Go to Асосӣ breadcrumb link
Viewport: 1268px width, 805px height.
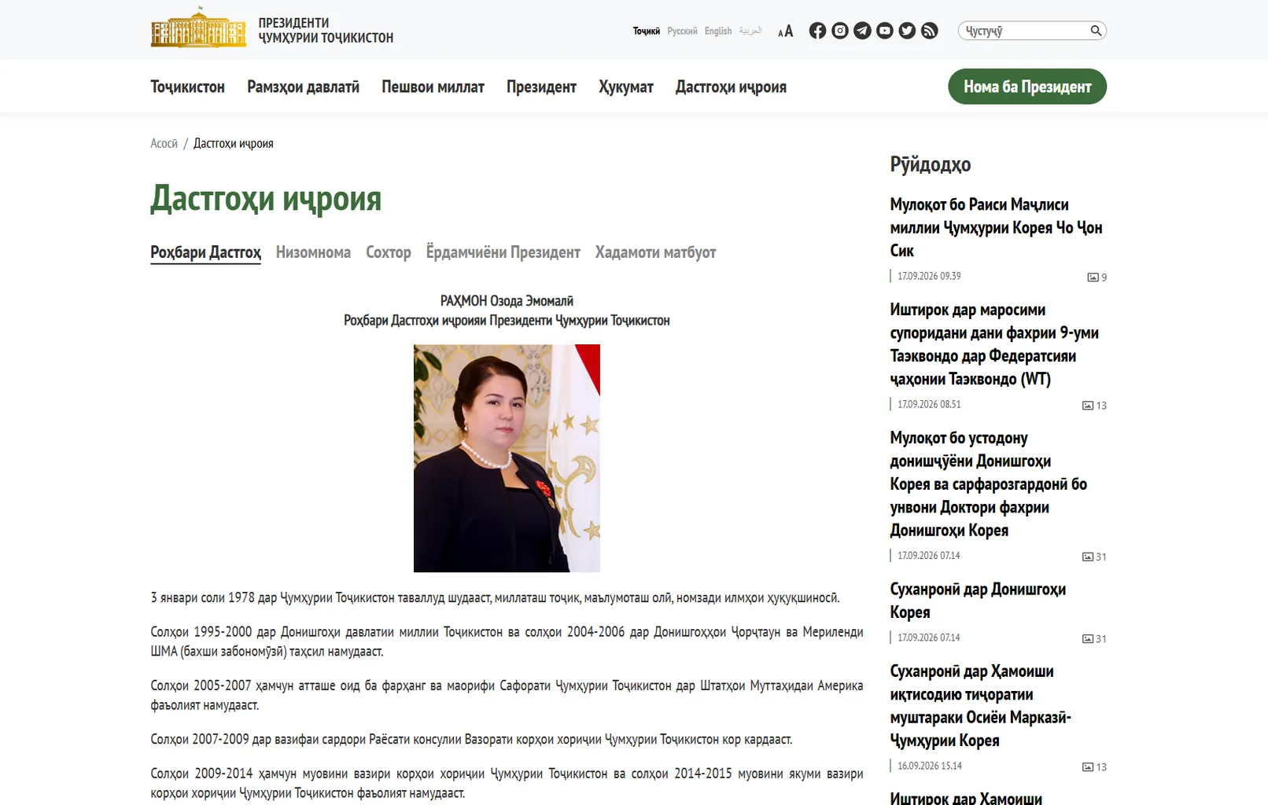tap(164, 143)
